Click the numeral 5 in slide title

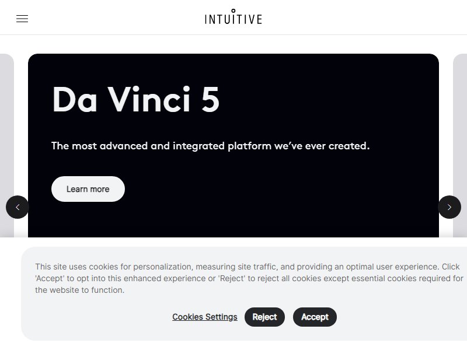[x=211, y=99]
